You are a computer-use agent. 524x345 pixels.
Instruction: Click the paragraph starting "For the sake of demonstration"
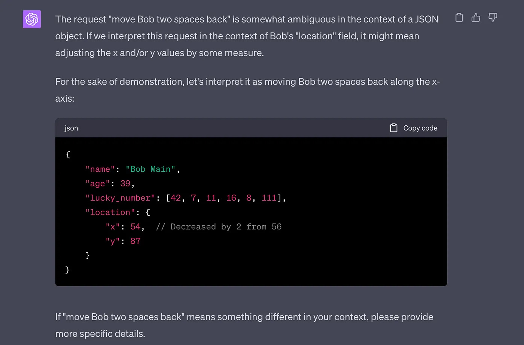(247, 90)
